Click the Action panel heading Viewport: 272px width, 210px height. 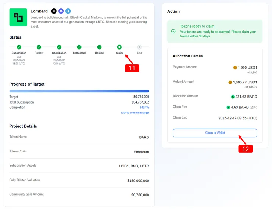173,11
